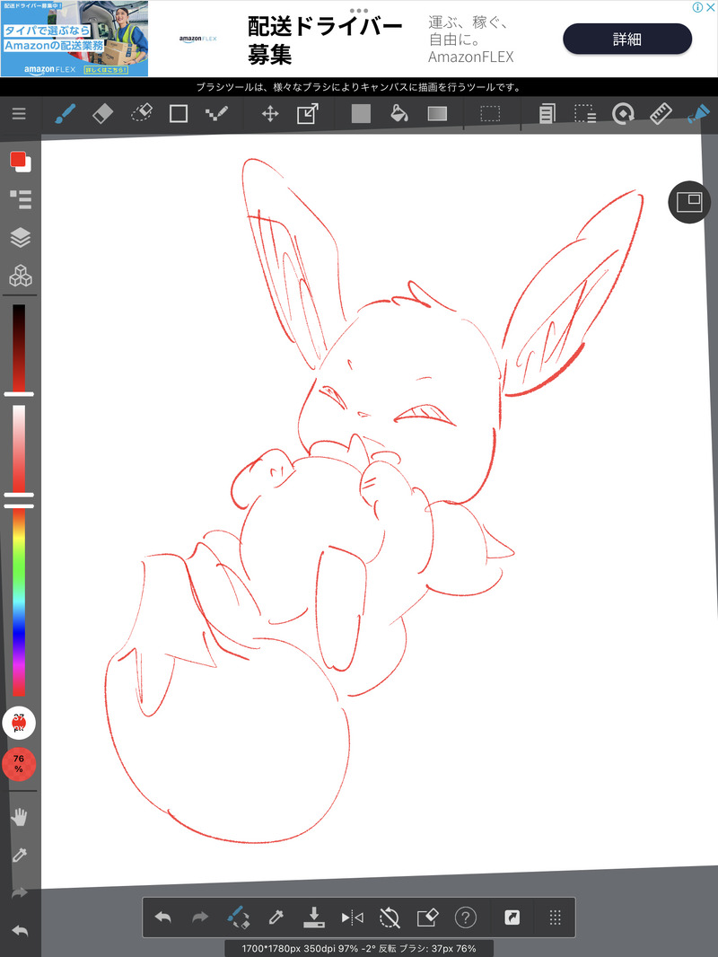Open the ad info icon
The width and height of the screenshot is (718, 957).
(698, 7)
